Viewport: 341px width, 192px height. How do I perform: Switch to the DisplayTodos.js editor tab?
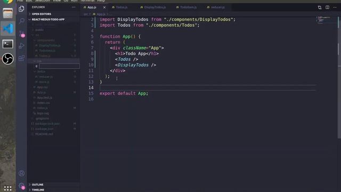pos(155,7)
